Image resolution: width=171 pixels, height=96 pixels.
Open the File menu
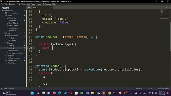[2, 4]
